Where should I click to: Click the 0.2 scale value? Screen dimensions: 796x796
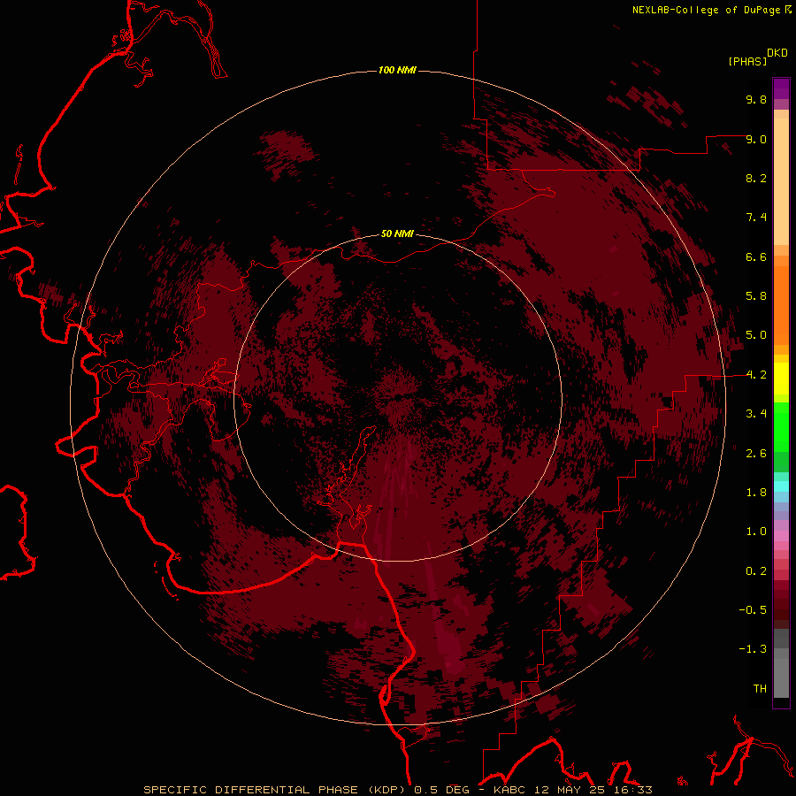(756, 571)
